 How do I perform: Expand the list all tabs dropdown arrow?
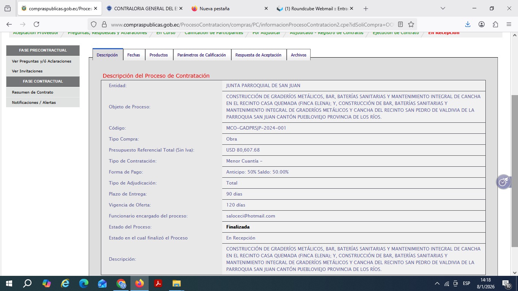443,8
